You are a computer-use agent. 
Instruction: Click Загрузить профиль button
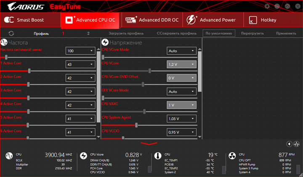(126, 33)
